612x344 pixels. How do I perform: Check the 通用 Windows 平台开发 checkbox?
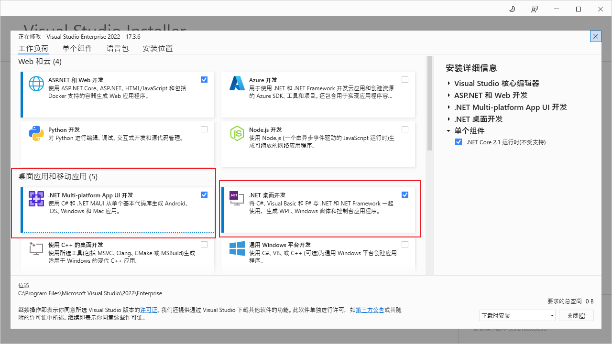point(405,244)
